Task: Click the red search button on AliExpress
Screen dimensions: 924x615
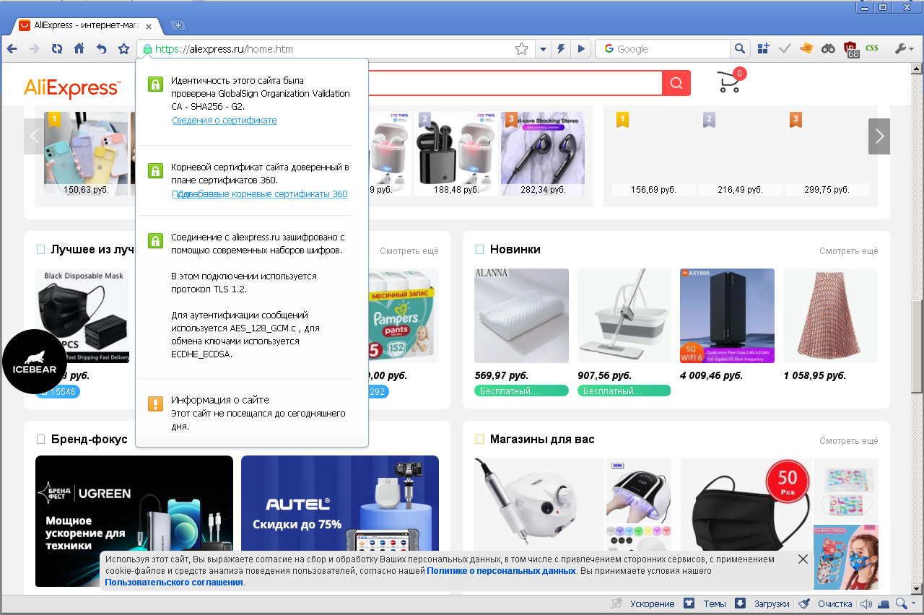Action: pos(676,83)
